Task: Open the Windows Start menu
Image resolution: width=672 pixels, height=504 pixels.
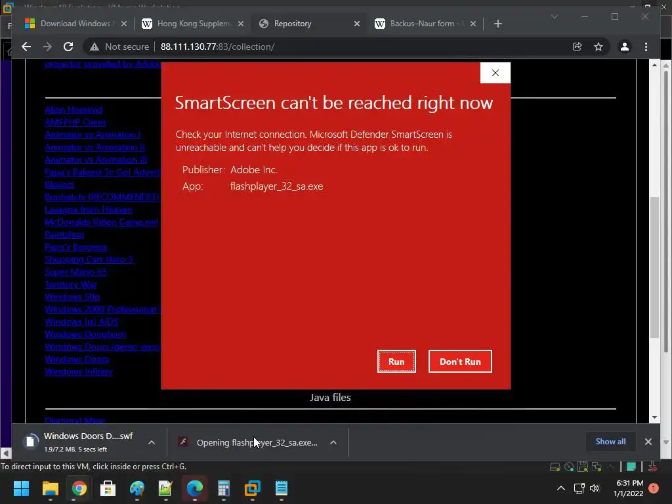Action: coord(21,488)
